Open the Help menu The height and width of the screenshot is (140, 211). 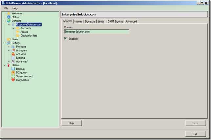[x=15, y=8]
